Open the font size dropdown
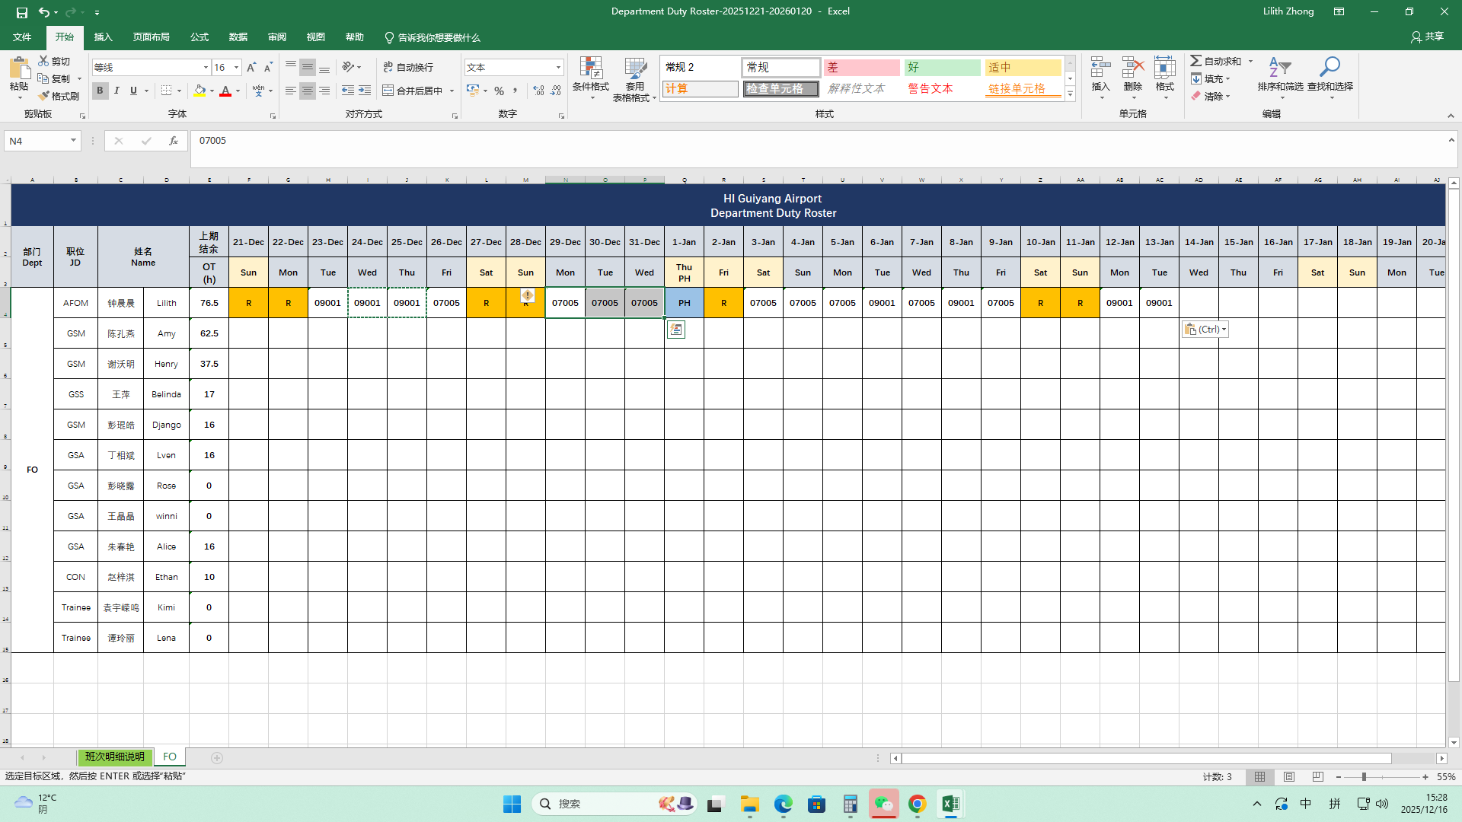The height and width of the screenshot is (822, 1462). [236, 68]
